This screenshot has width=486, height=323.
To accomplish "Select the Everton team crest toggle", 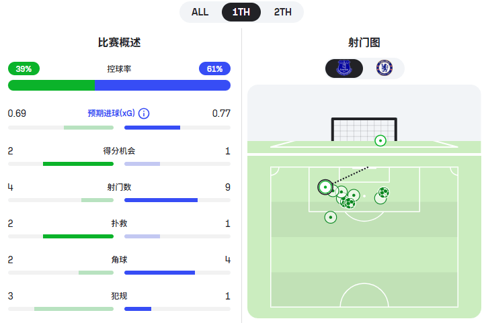I will point(344,68).
